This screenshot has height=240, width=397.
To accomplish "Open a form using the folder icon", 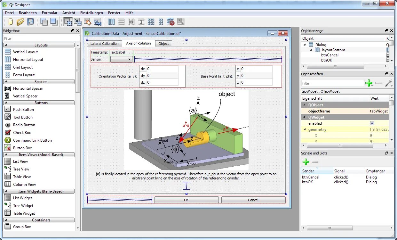I will (x=20, y=22).
